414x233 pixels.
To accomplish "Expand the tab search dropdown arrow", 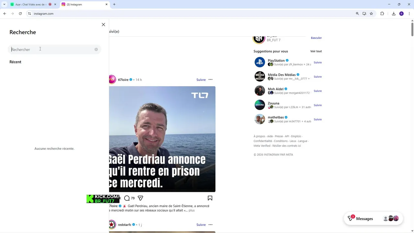I will click(x=4, y=5).
